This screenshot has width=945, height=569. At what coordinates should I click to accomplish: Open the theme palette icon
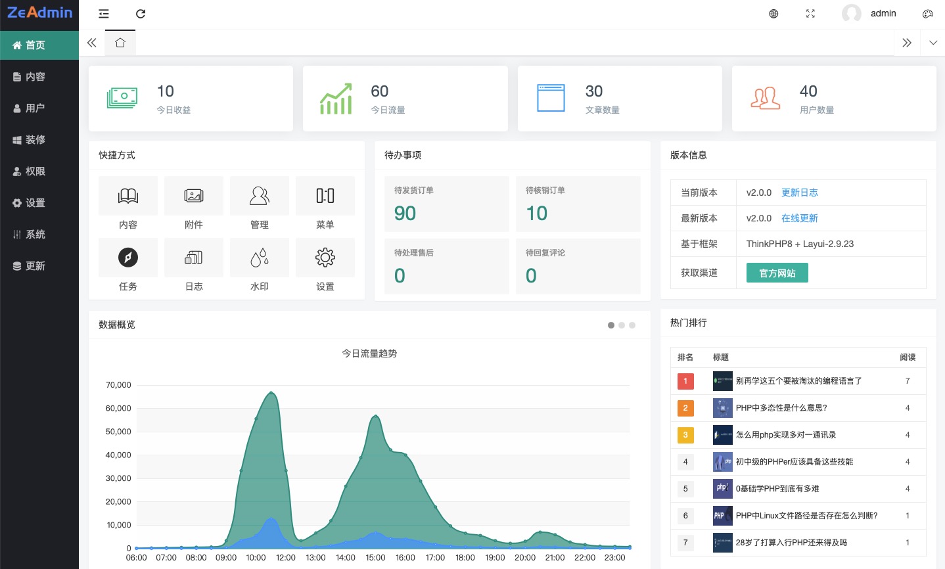coord(928,14)
